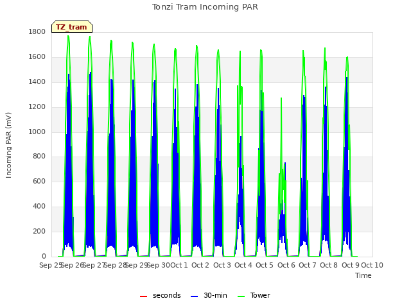Click the 'Oct 10' x-axis date label
This screenshot has height=308, width=411.
click(372, 265)
